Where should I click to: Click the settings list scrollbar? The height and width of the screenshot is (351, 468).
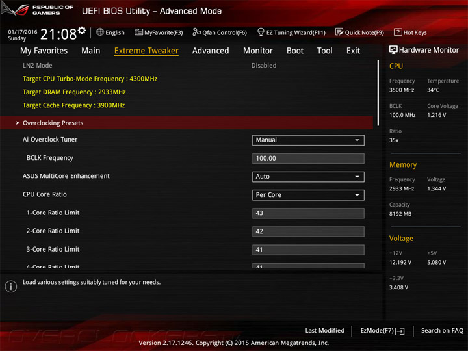[378, 92]
